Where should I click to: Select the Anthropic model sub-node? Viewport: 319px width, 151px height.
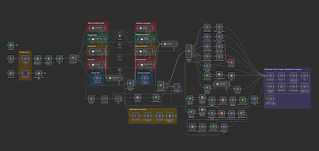pyautogui.click(x=120, y=57)
